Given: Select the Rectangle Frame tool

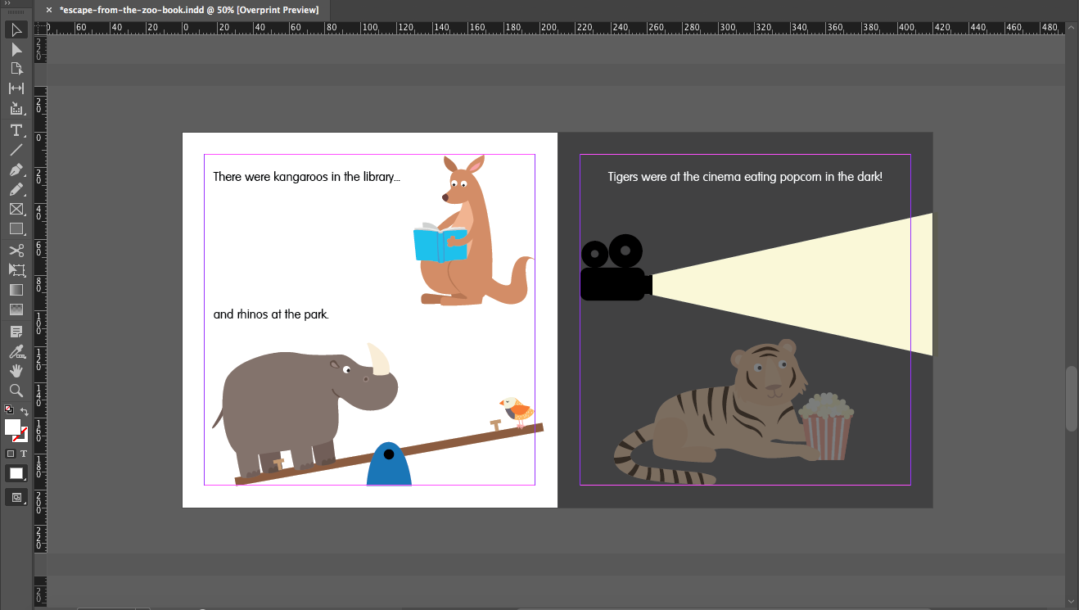Looking at the screenshot, I should 16,209.
